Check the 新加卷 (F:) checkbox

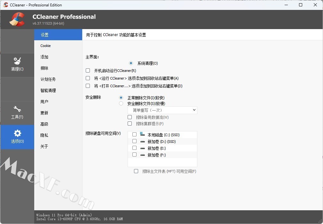(134, 154)
